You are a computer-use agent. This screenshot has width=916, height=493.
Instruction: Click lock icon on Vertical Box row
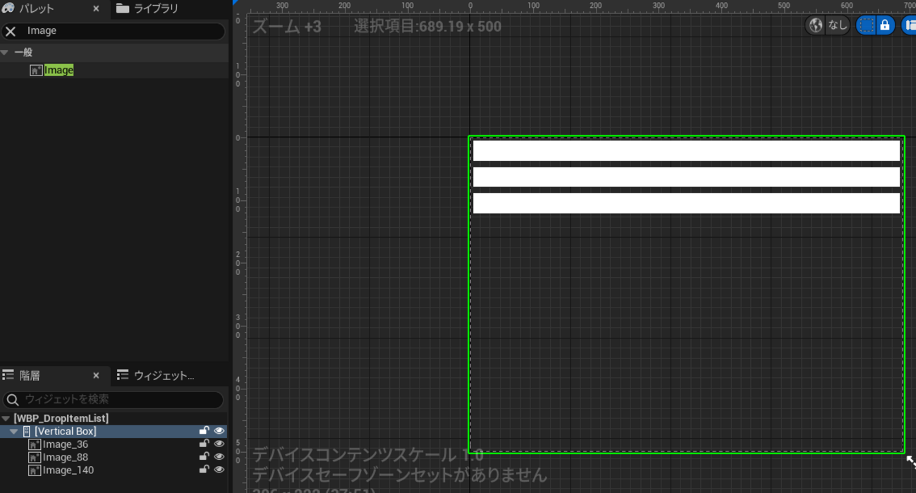(204, 431)
